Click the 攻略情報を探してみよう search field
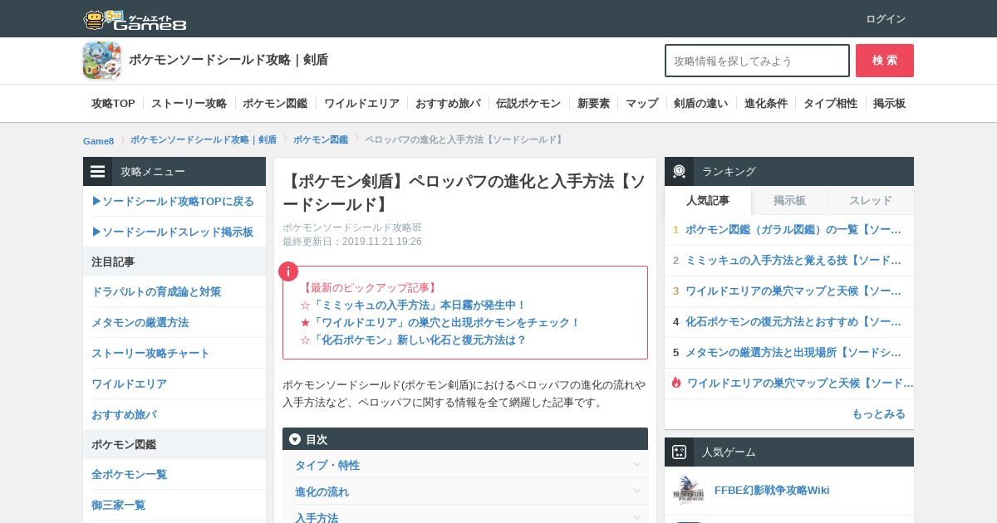The image size is (997, 523). click(757, 61)
